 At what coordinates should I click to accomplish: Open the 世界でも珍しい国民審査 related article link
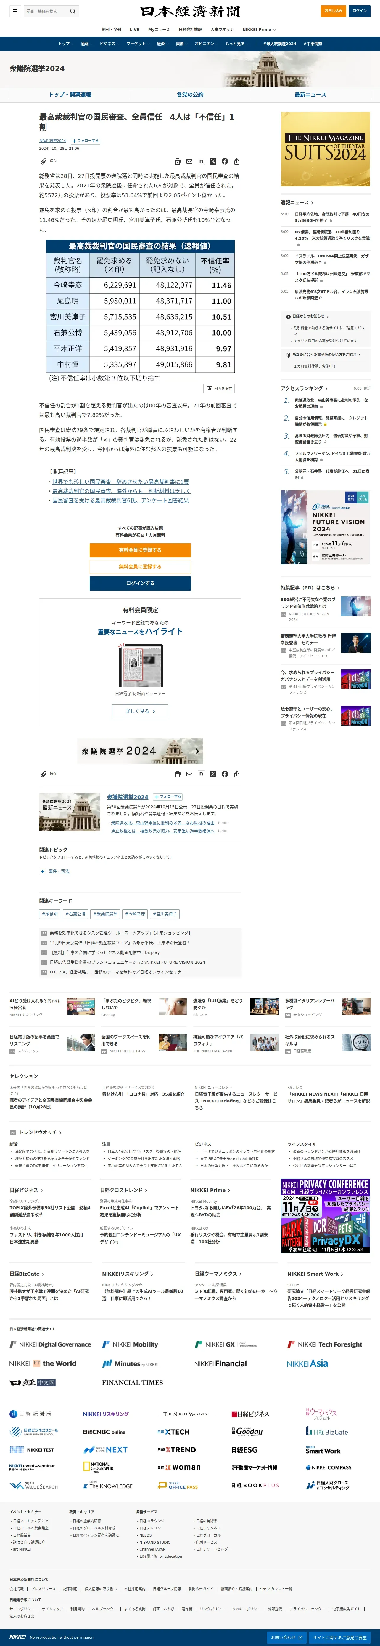(120, 482)
